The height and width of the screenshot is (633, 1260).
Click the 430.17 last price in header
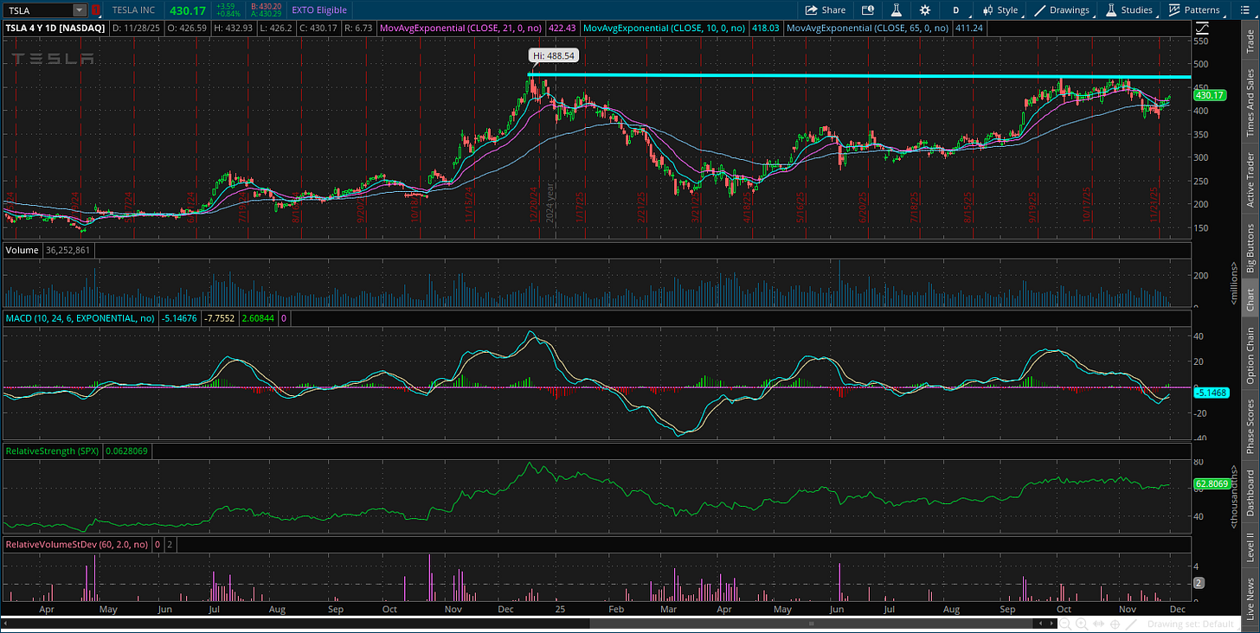click(x=187, y=10)
